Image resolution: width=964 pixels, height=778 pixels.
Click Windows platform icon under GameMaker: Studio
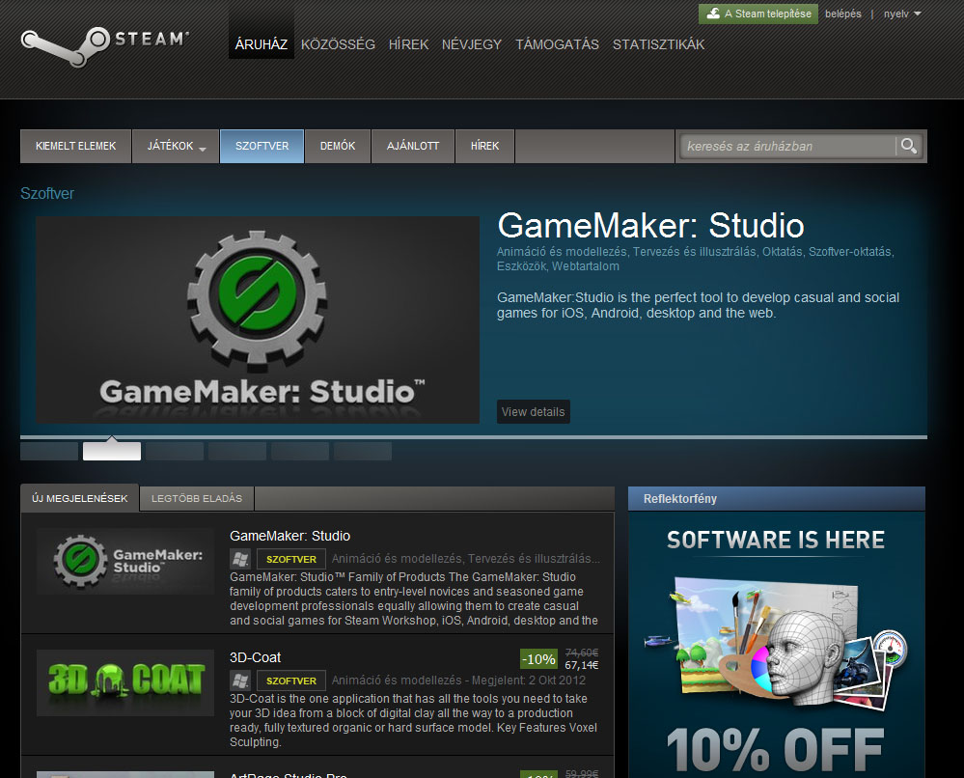click(240, 559)
